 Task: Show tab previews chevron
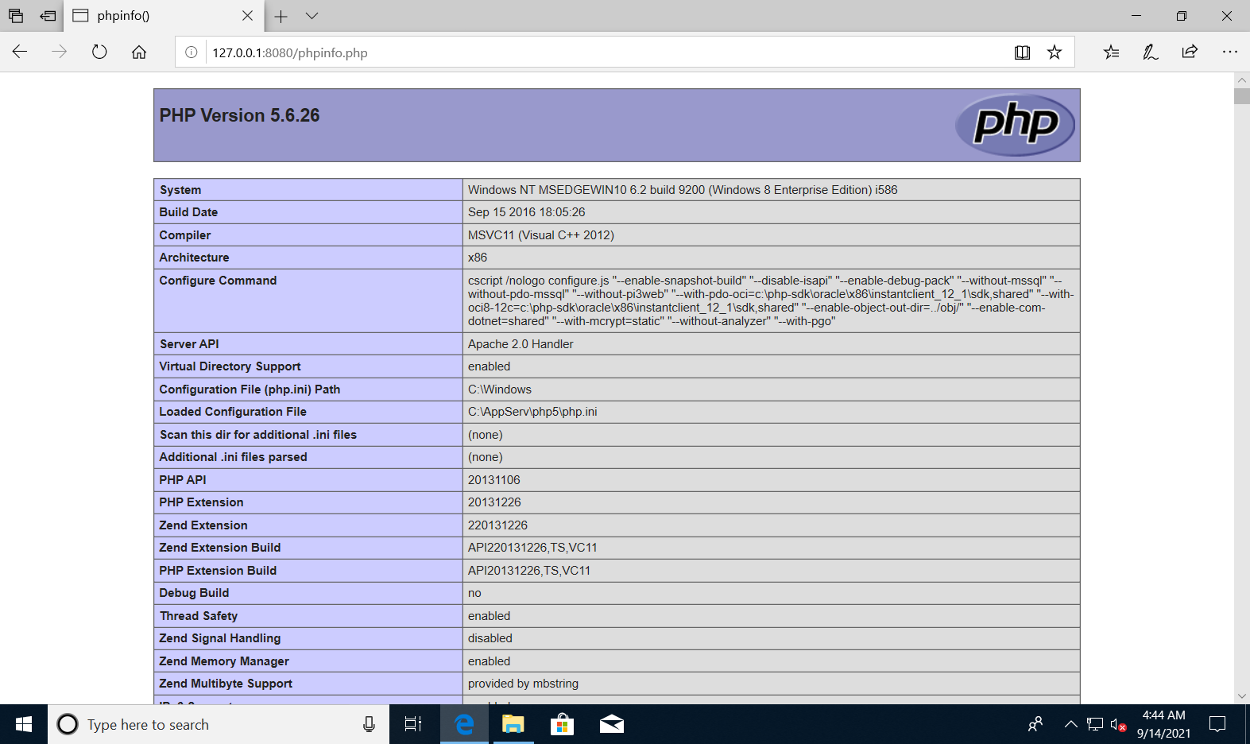pyautogui.click(x=312, y=16)
